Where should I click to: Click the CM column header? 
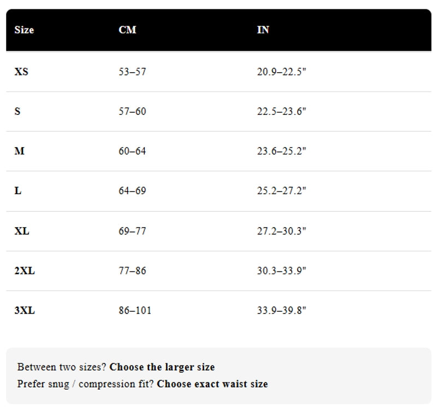(x=127, y=30)
